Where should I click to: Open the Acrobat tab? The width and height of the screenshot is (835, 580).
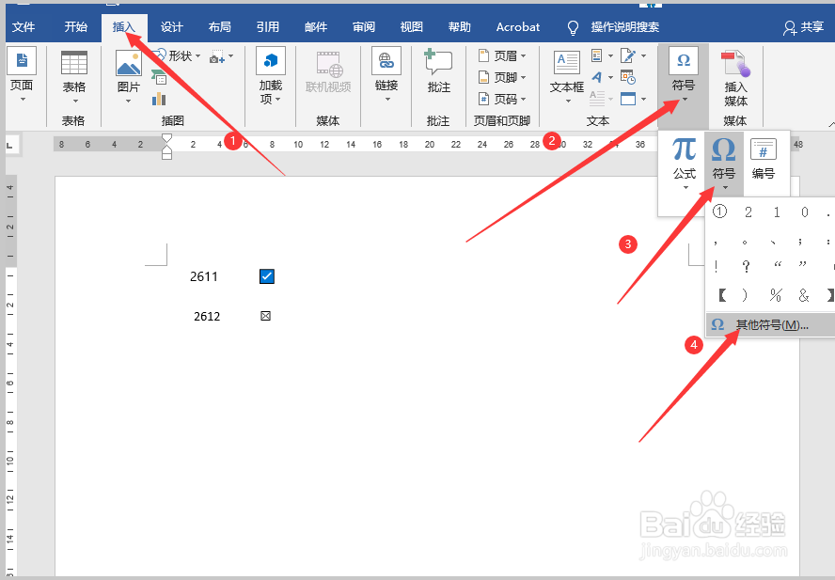click(517, 27)
